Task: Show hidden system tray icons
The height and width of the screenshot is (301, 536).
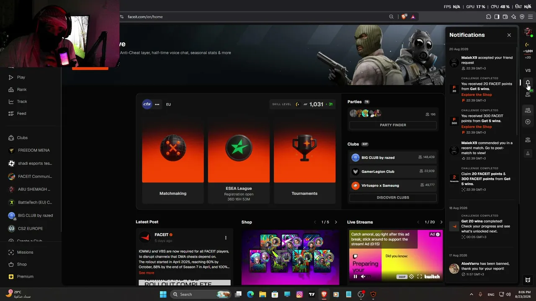Action: (471, 294)
